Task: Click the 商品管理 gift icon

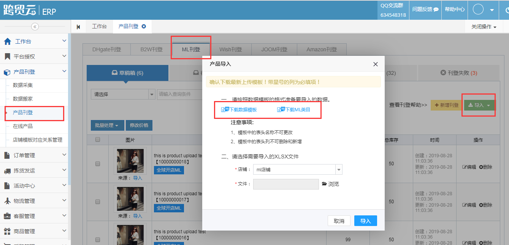Action: pos(7,231)
